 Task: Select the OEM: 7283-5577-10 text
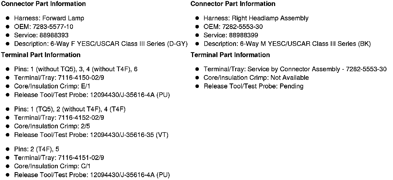point(44,27)
